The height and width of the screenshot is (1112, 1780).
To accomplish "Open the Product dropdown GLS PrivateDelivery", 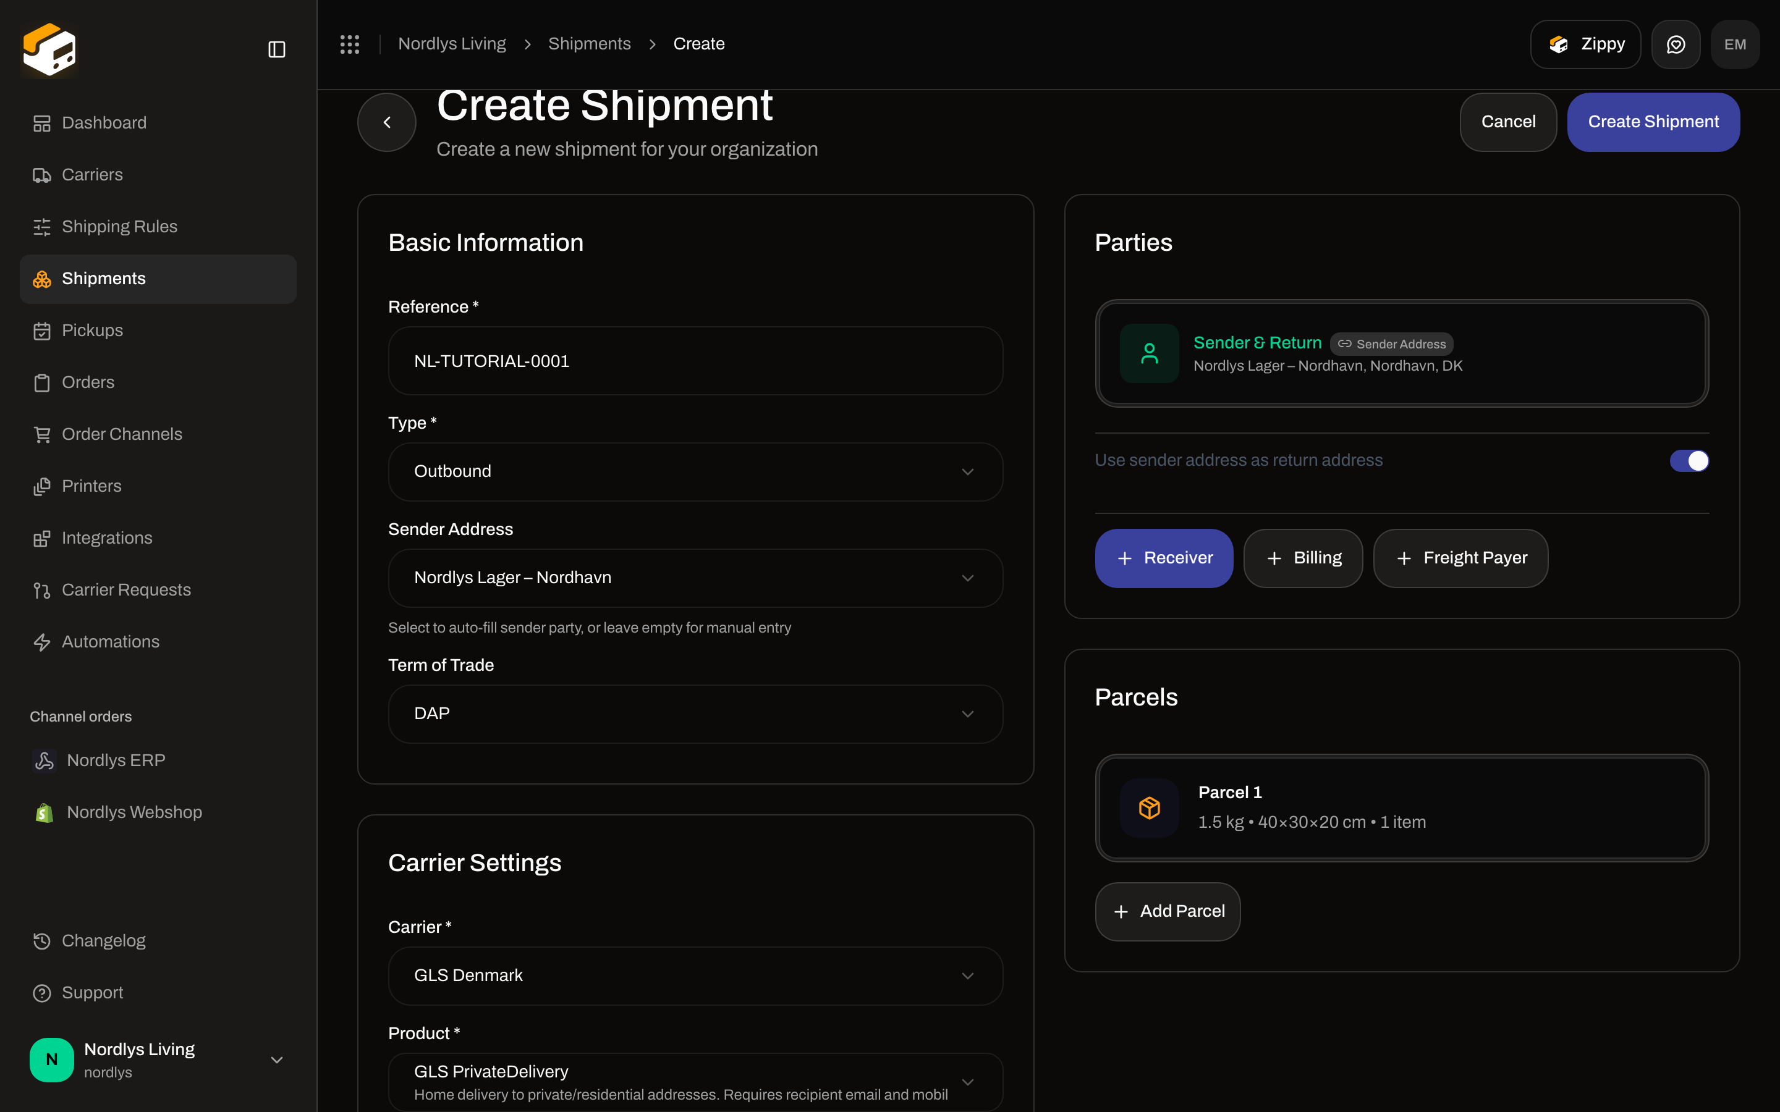I will tap(695, 1082).
